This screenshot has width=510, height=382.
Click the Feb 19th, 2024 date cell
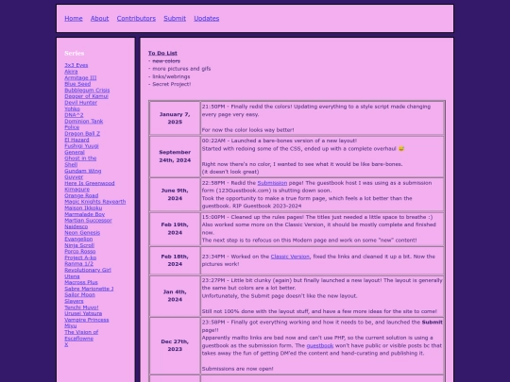175,228
